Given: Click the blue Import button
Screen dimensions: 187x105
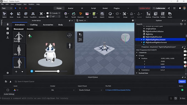Looking at the screenshot, I should click(182, 82).
